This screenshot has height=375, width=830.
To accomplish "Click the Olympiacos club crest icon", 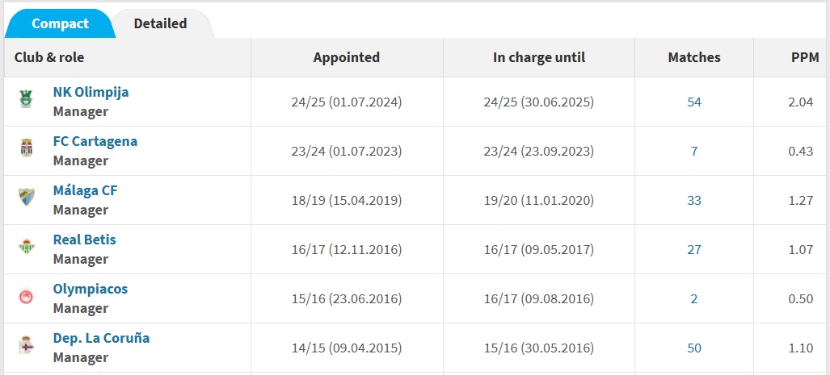I will [x=27, y=297].
